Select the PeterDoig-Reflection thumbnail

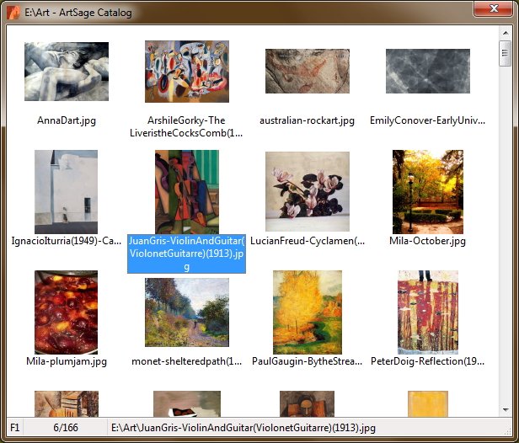[428, 312]
